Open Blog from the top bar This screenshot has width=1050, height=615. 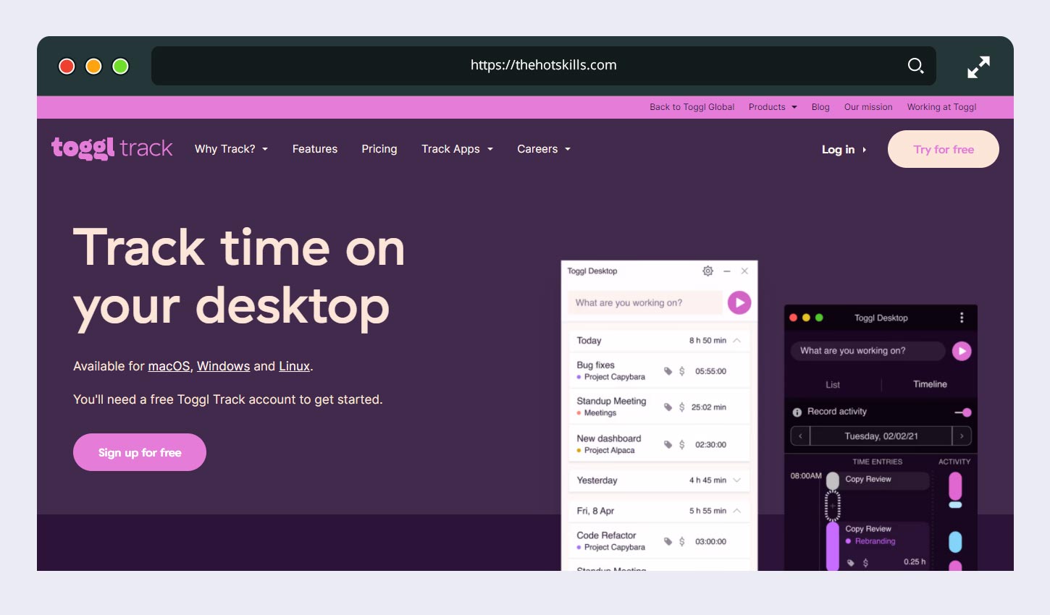[820, 107]
